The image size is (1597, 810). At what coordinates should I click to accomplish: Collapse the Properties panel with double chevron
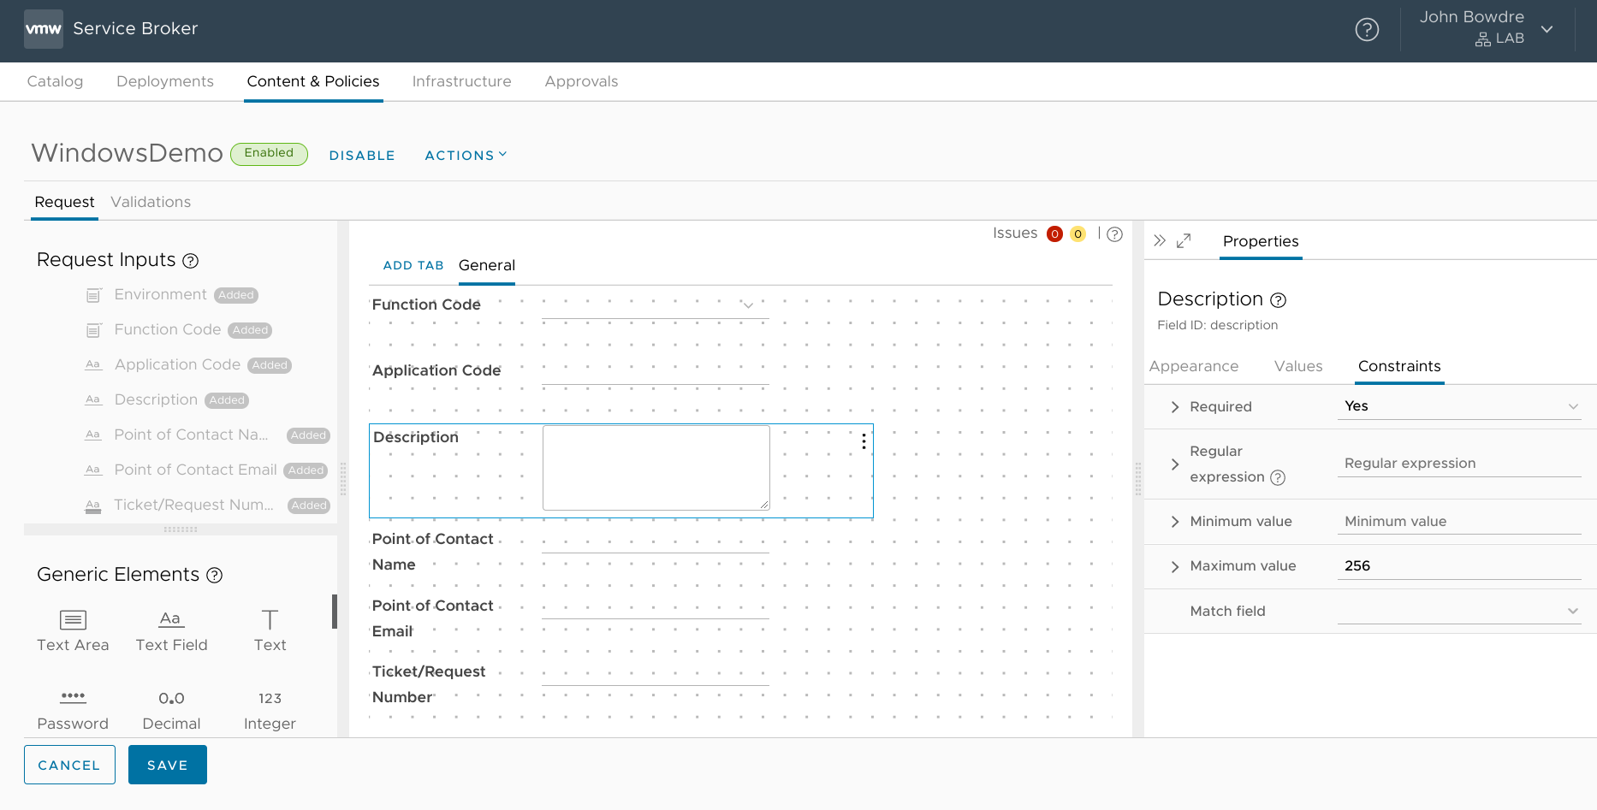1160,241
